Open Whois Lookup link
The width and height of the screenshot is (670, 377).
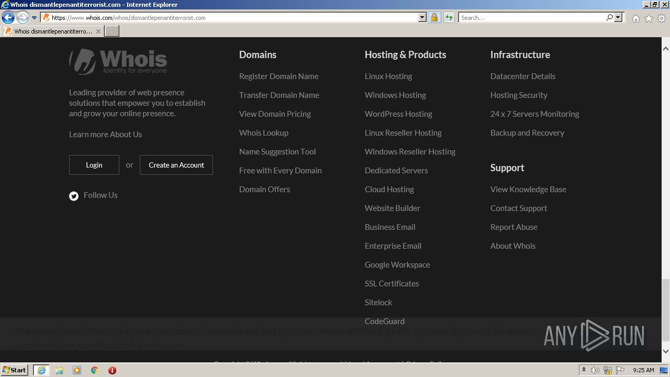click(264, 132)
